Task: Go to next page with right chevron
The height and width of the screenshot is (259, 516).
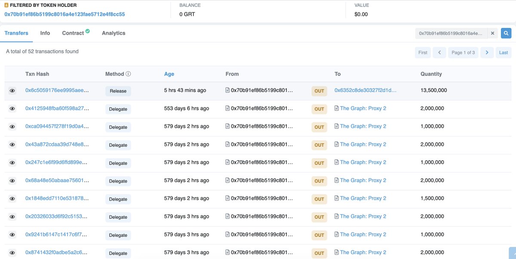Action: [487, 52]
